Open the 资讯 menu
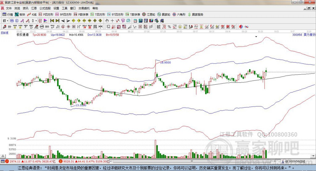 pyautogui.click(x=25, y=8)
